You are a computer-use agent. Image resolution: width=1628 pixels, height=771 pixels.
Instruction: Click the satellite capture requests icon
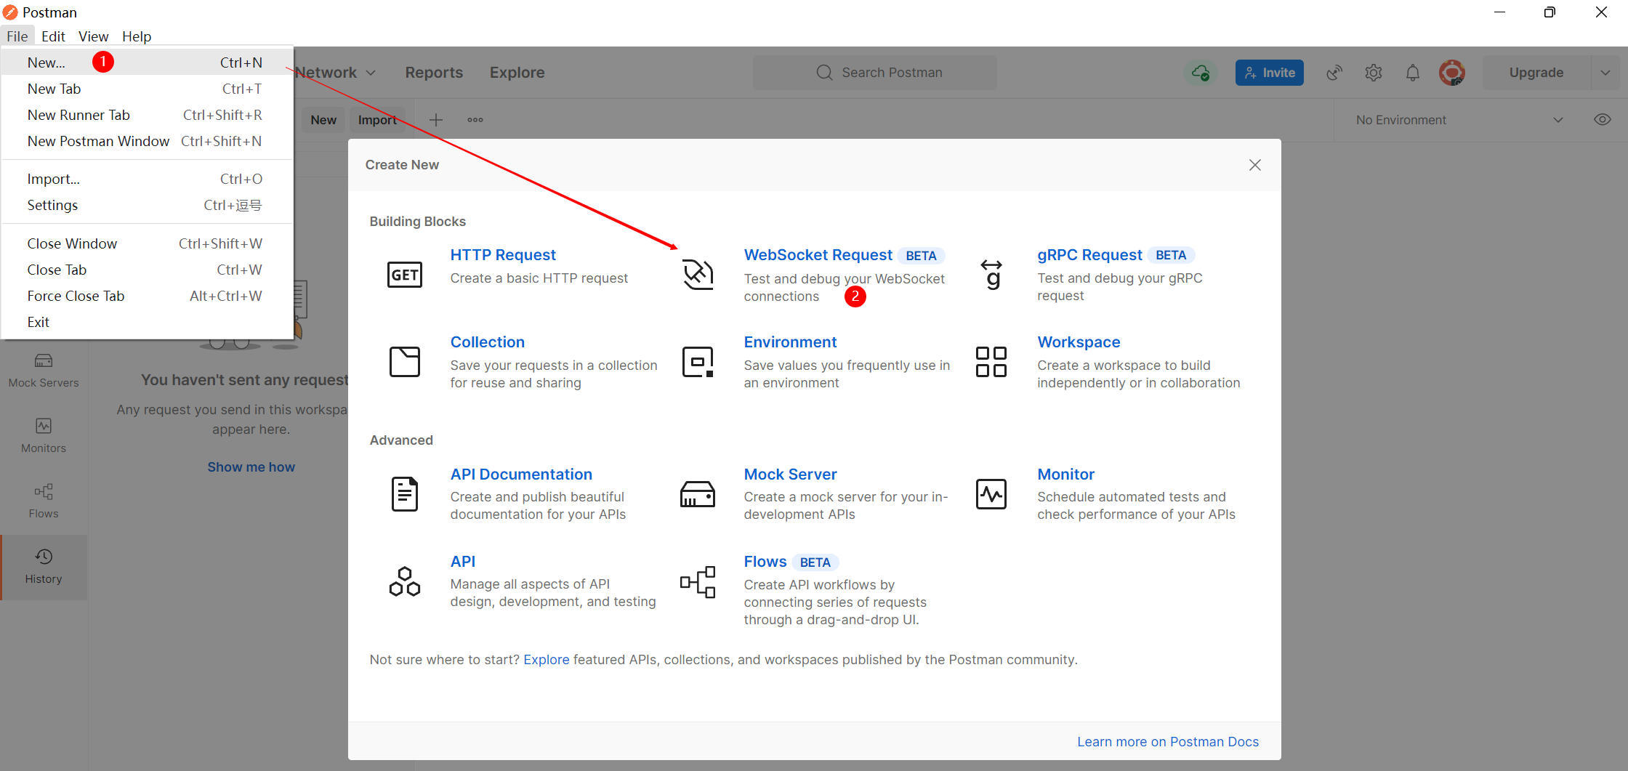tap(1334, 73)
